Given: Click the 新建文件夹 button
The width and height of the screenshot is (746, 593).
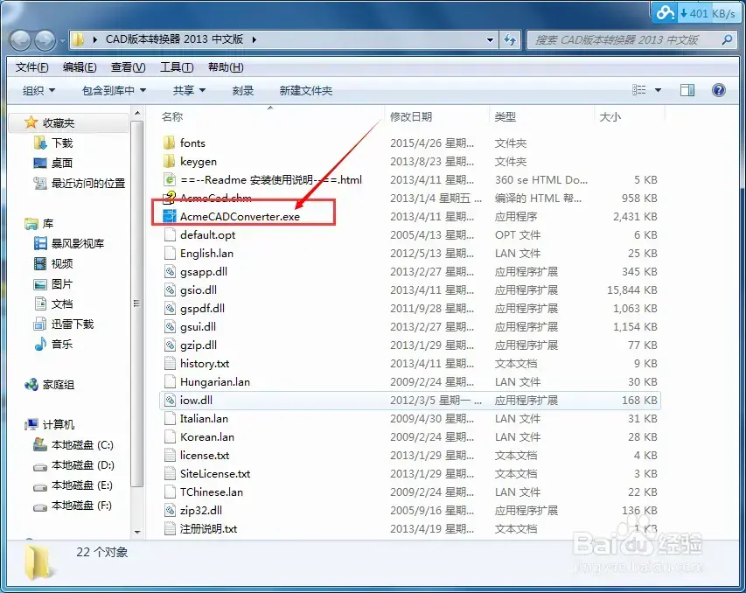Looking at the screenshot, I should (305, 90).
